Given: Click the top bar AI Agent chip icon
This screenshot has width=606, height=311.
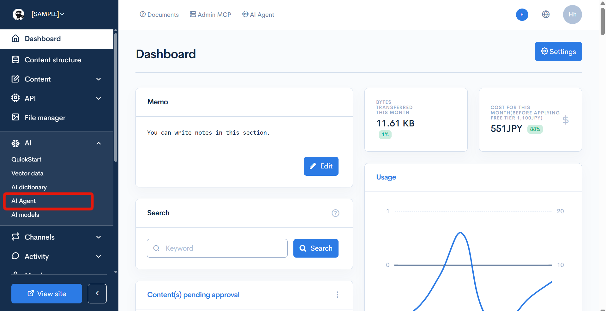Looking at the screenshot, I should click(x=245, y=14).
